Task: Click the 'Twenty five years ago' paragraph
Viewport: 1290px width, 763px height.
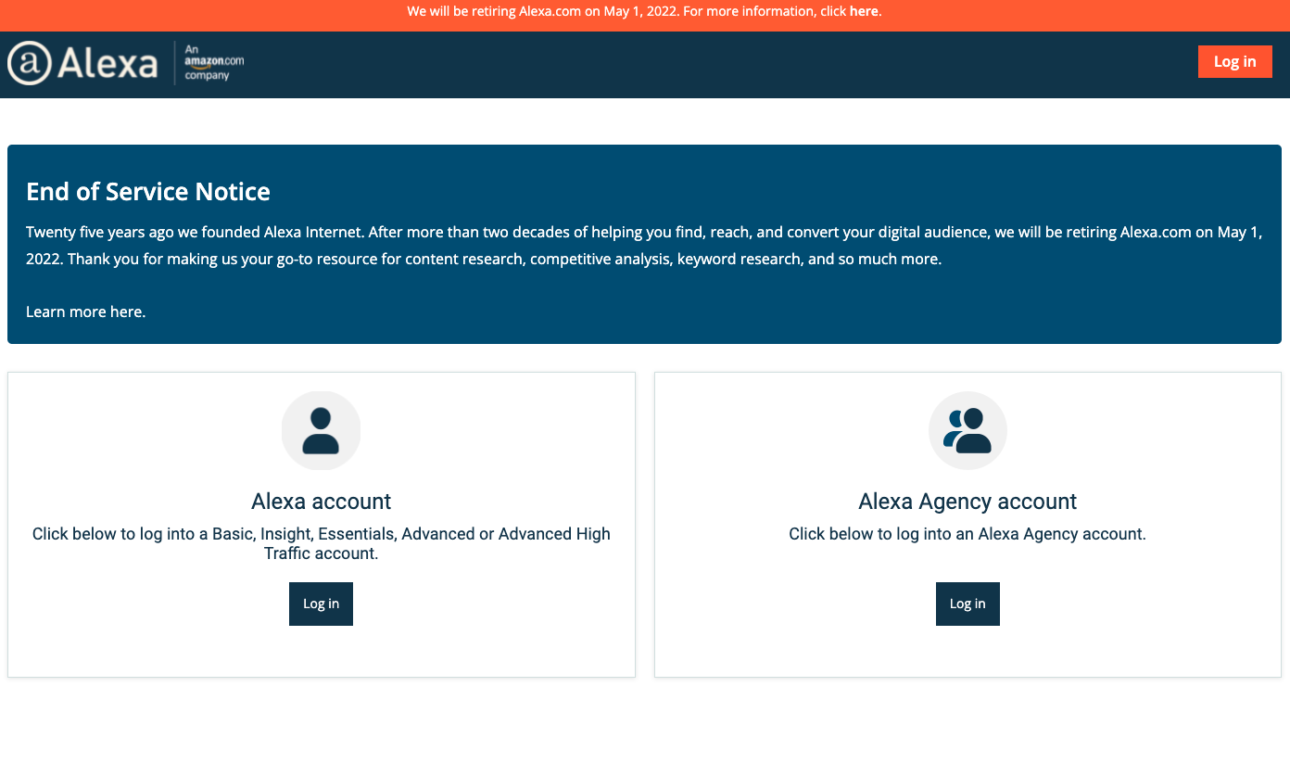Action: point(644,246)
